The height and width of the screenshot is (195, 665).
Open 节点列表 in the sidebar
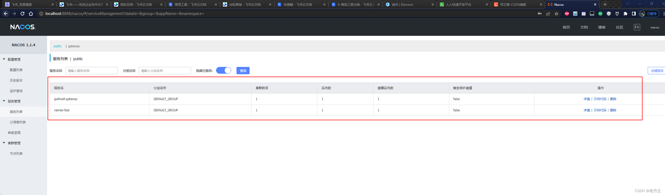[16, 153]
